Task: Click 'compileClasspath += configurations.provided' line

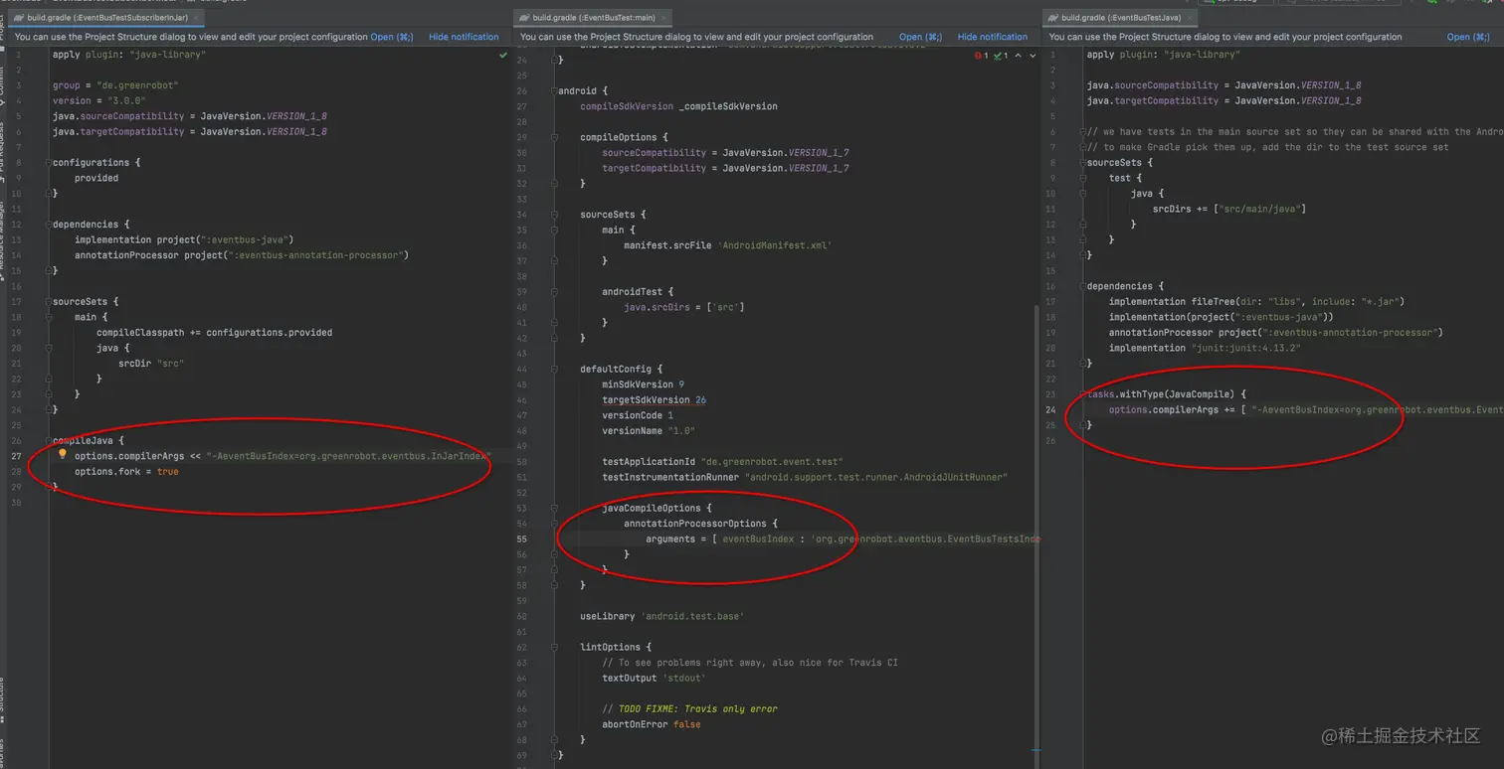Action: pos(214,332)
